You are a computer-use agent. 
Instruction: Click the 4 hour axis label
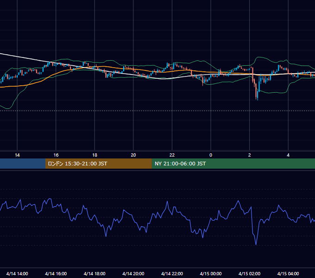pos(288,155)
